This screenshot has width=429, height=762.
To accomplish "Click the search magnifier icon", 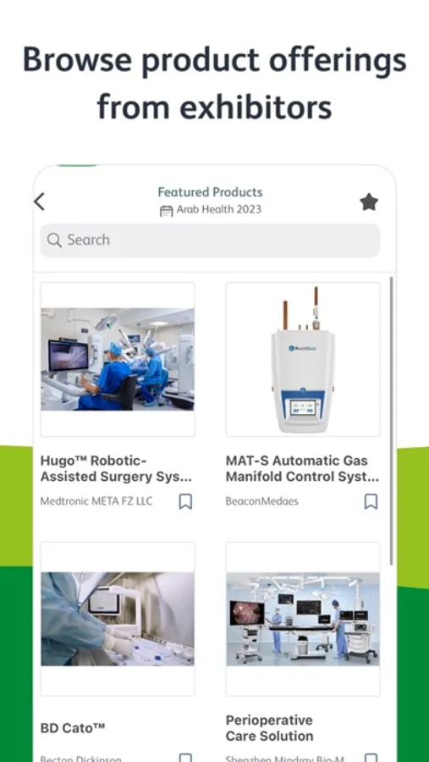I will coord(54,240).
